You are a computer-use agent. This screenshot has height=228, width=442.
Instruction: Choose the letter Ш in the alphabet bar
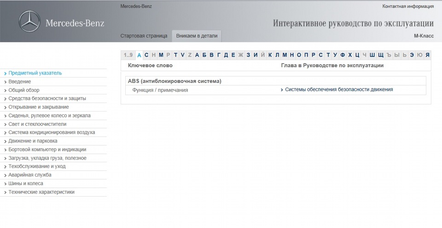372,55
